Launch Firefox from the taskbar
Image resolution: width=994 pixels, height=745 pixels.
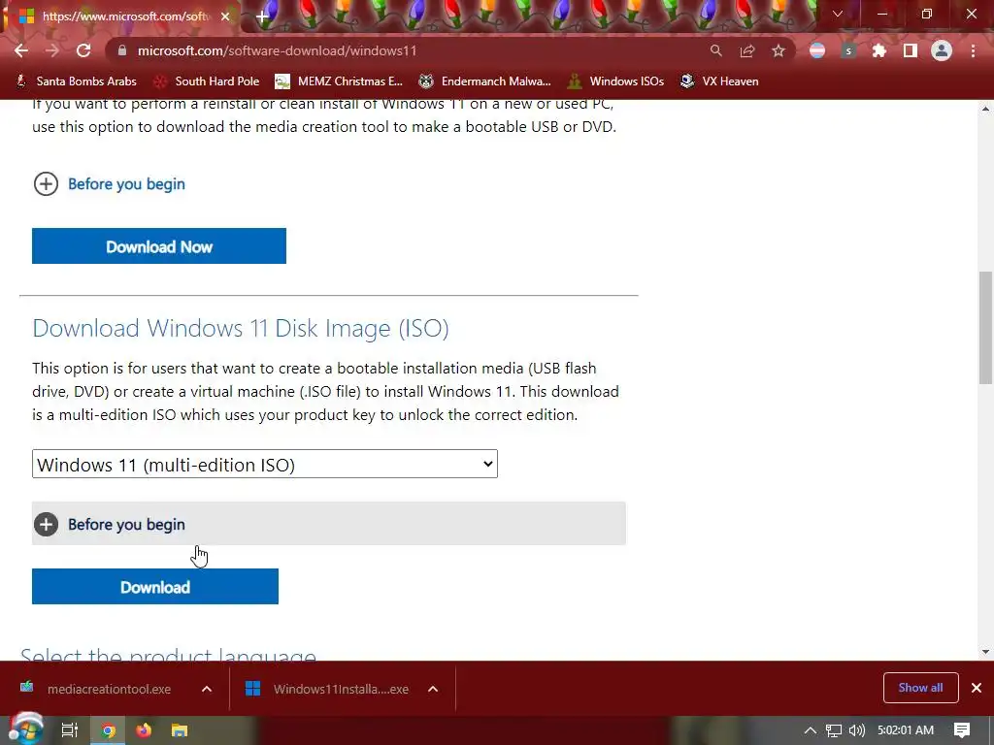(144, 730)
